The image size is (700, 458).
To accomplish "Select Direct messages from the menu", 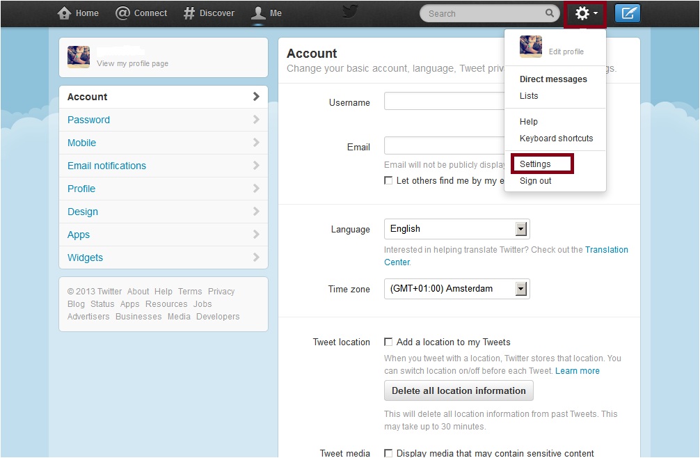I will [x=553, y=79].
